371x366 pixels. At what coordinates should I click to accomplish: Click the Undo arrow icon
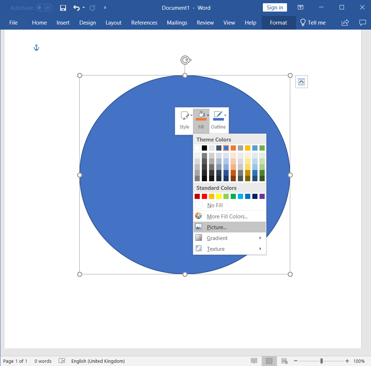77,8
